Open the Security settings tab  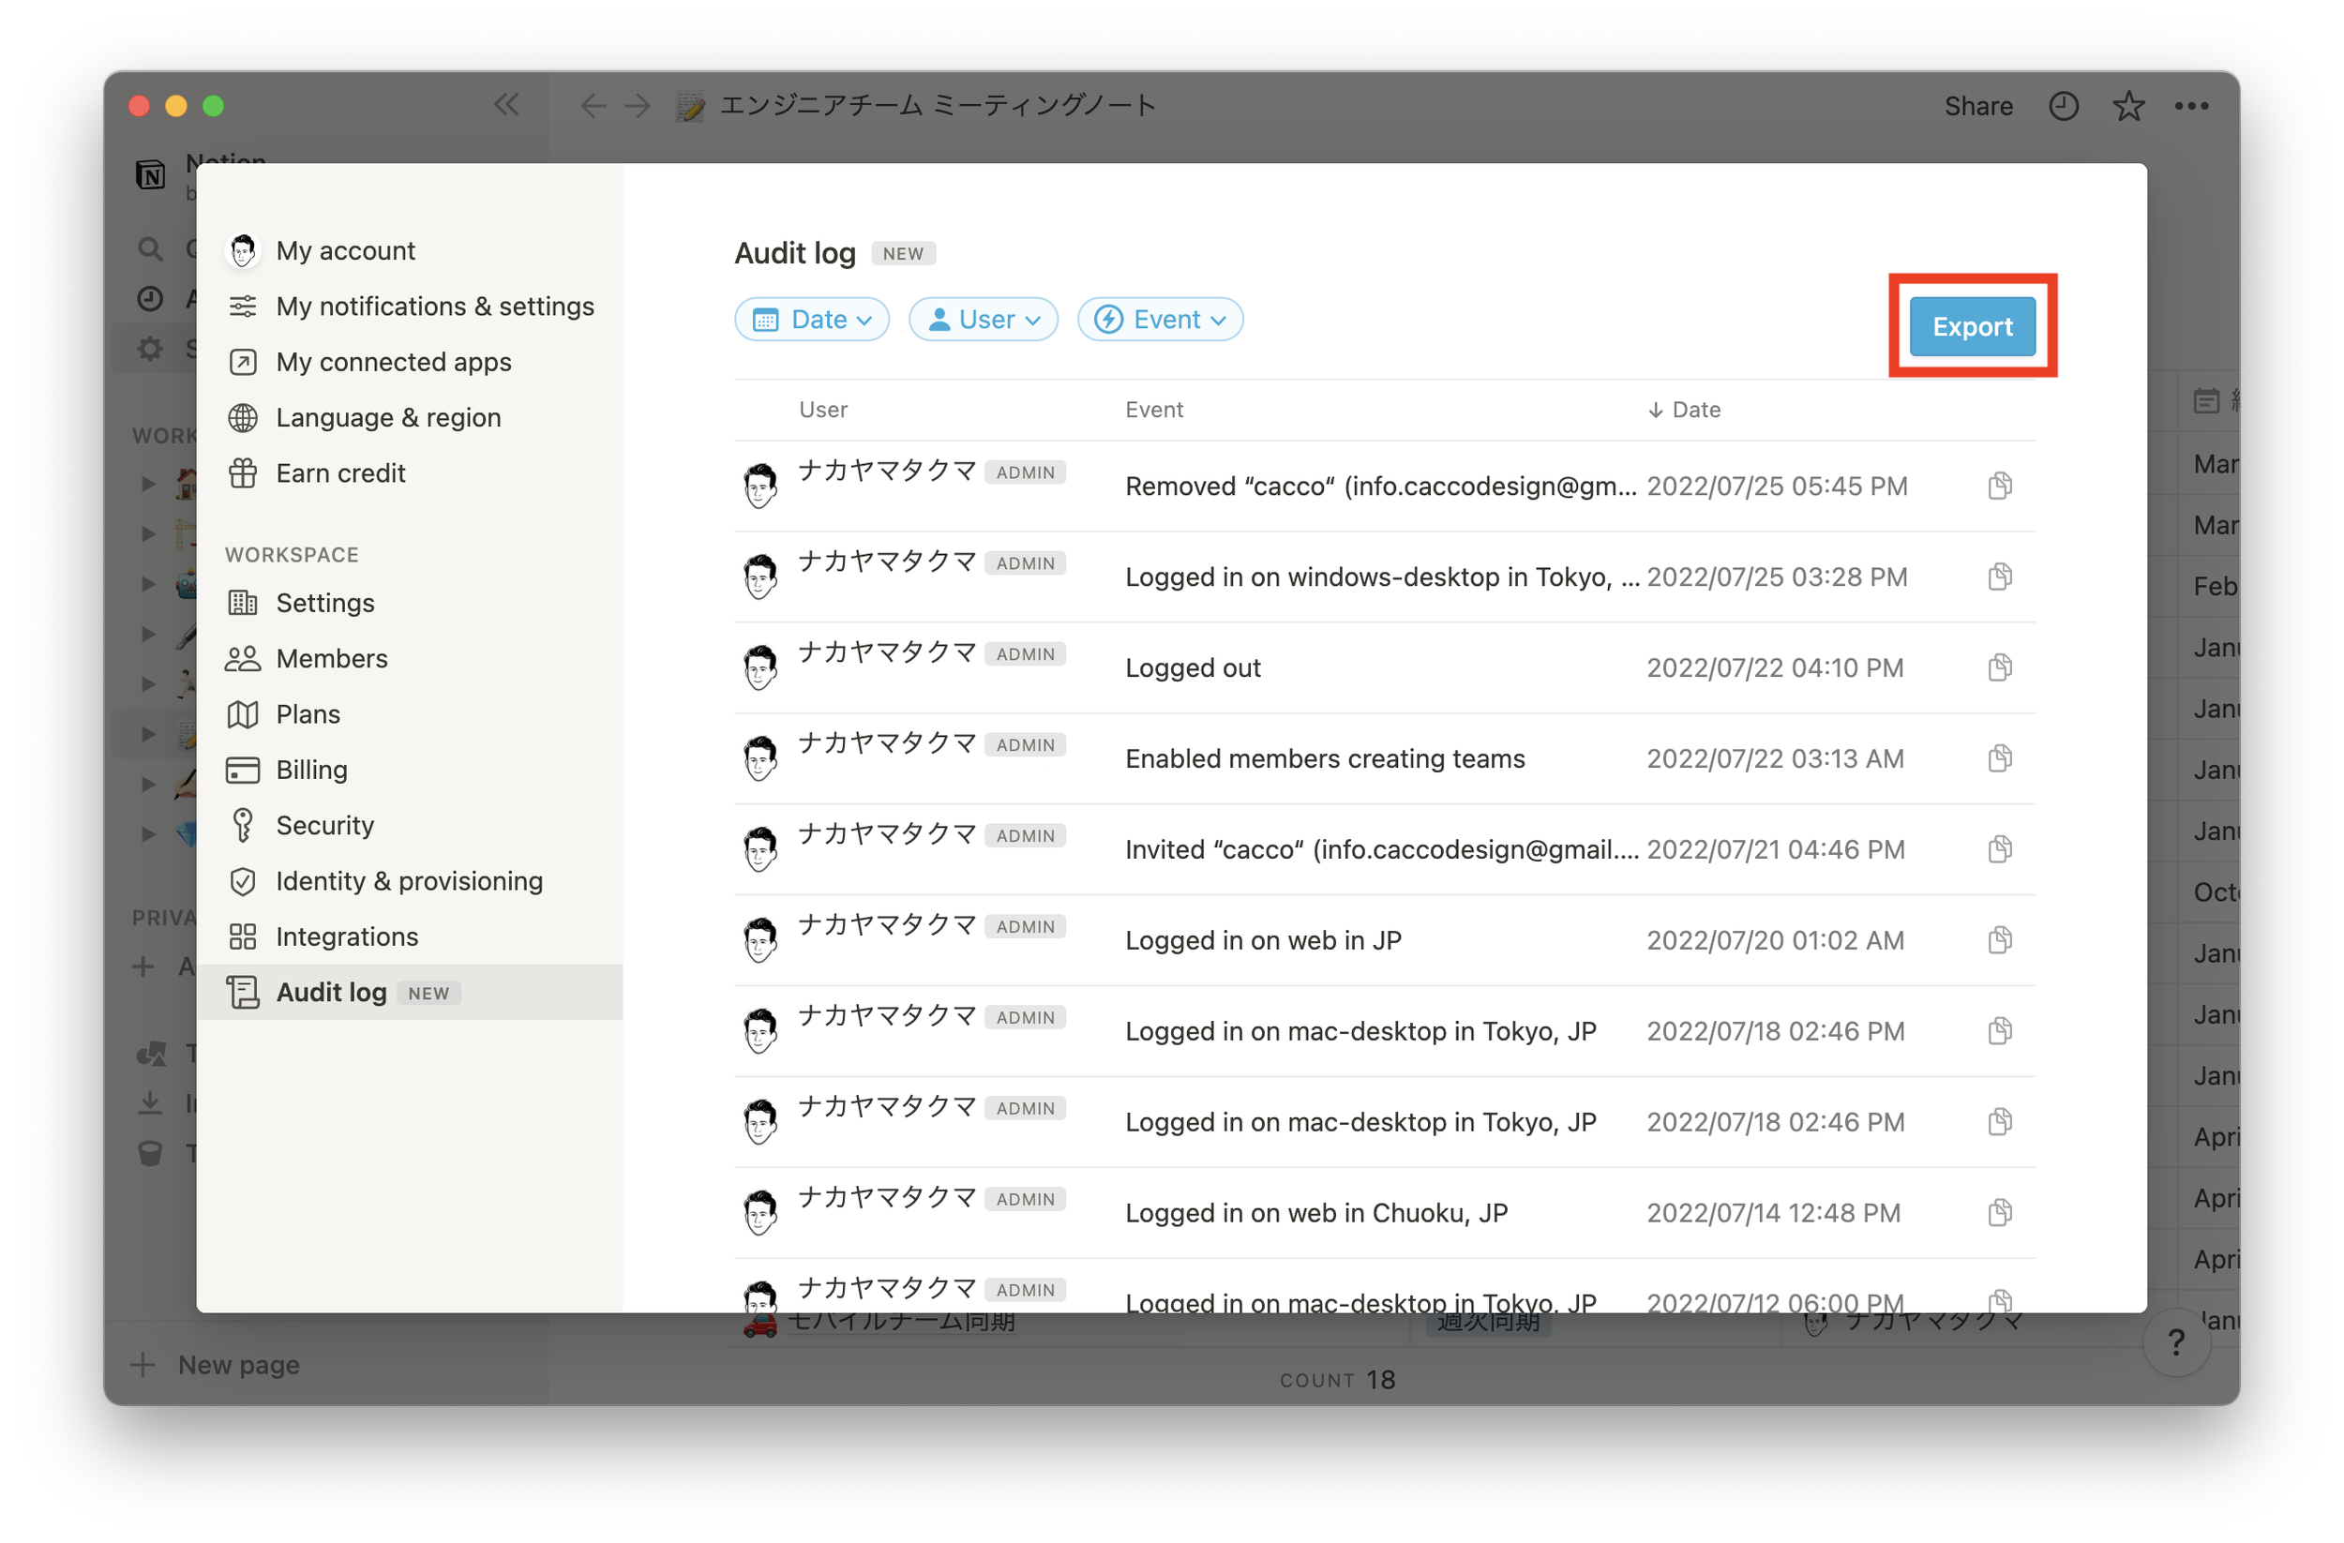[x=324, y=825]
